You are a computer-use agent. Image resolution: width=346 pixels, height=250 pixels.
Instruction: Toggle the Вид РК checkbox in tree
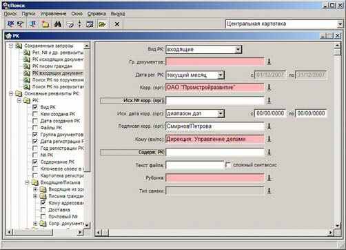(35, 107)
